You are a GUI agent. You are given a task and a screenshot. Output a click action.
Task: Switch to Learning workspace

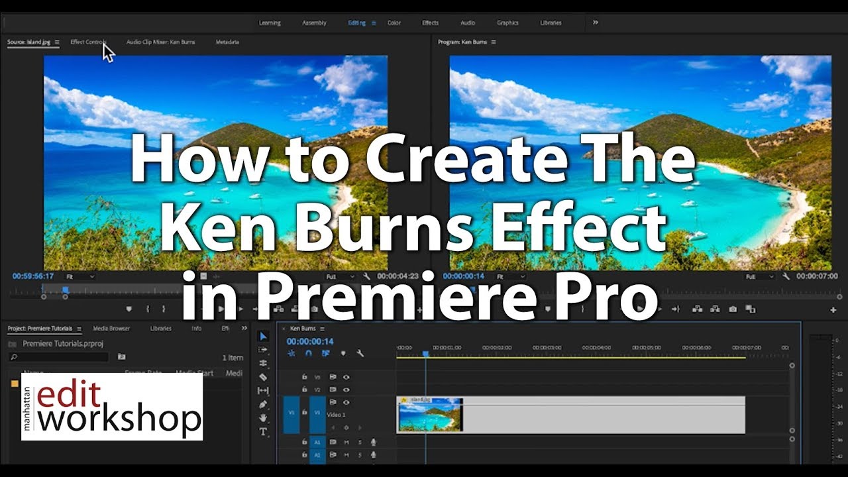tap(270, 23)
